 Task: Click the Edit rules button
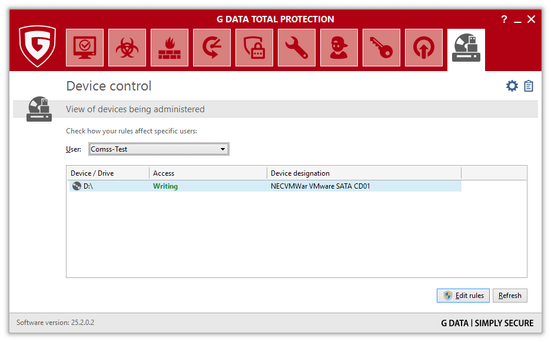463,296
